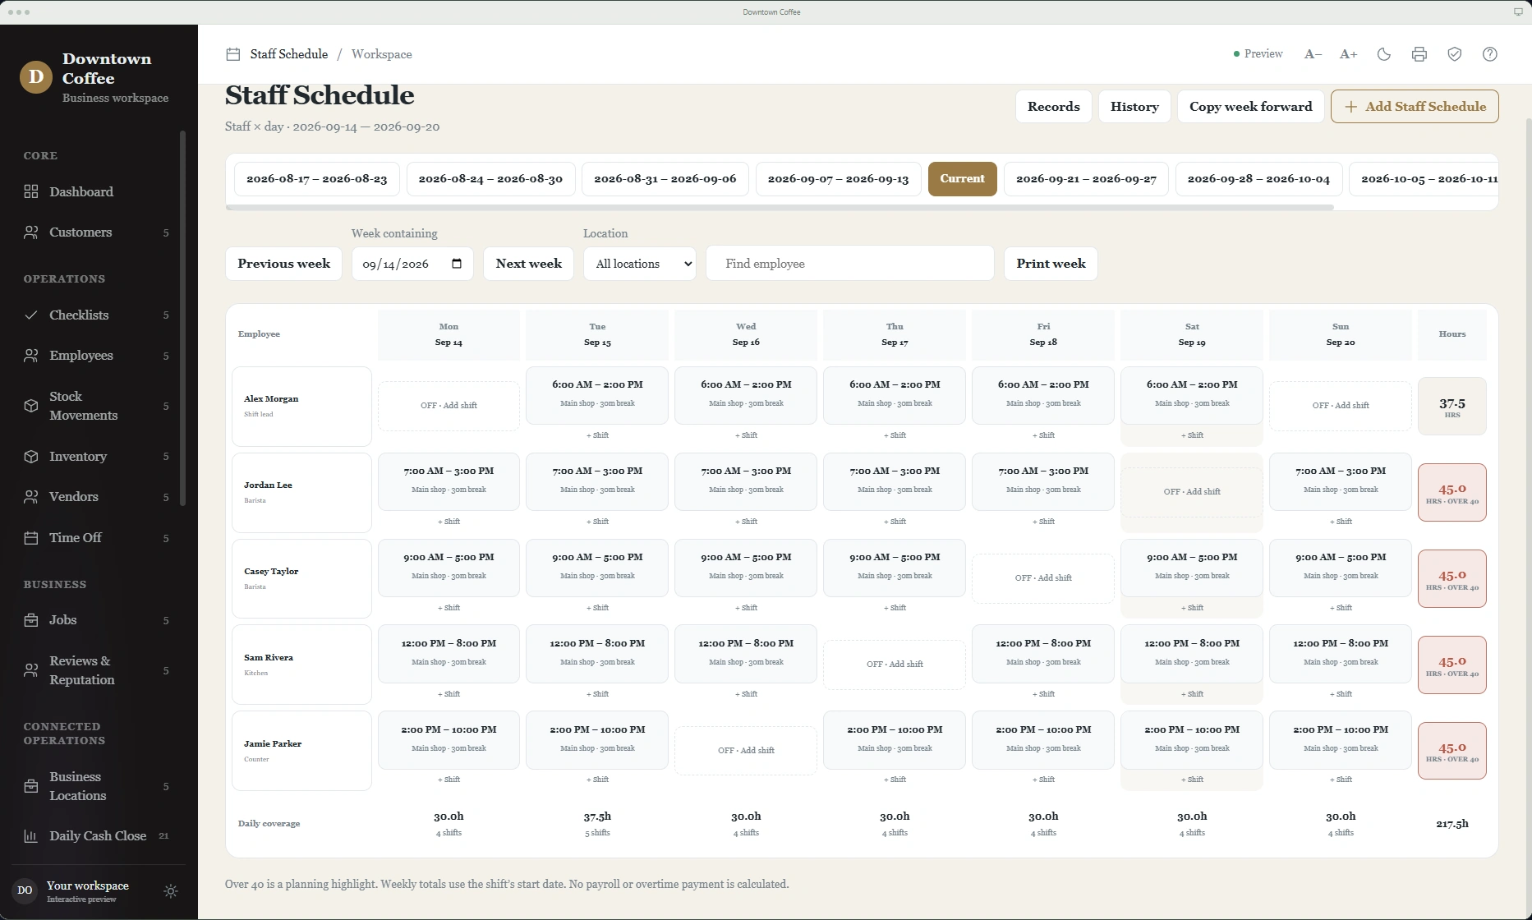Click the sidebar vertical scrollbar
This screenshot has width=1532, height=920.
tap(182, 319)
